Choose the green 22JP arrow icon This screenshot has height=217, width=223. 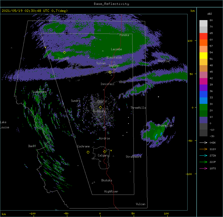tap(203, 162)
